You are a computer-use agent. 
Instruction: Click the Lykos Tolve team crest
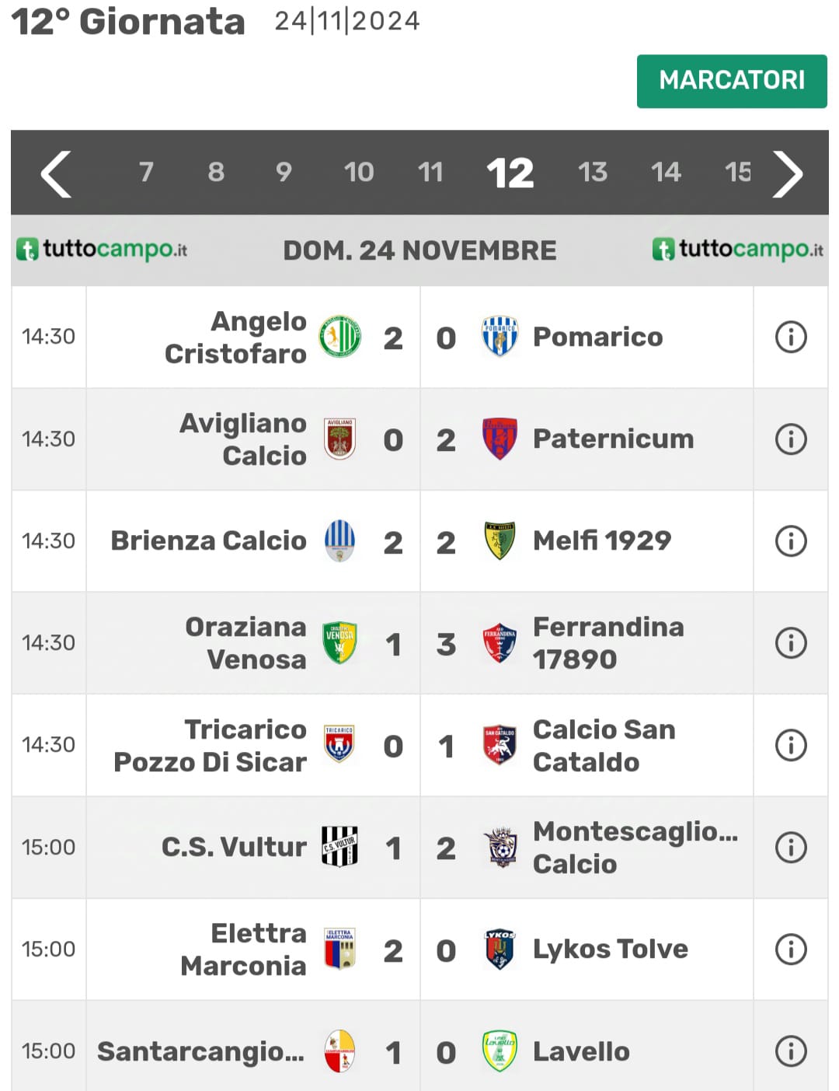point(500,949)
